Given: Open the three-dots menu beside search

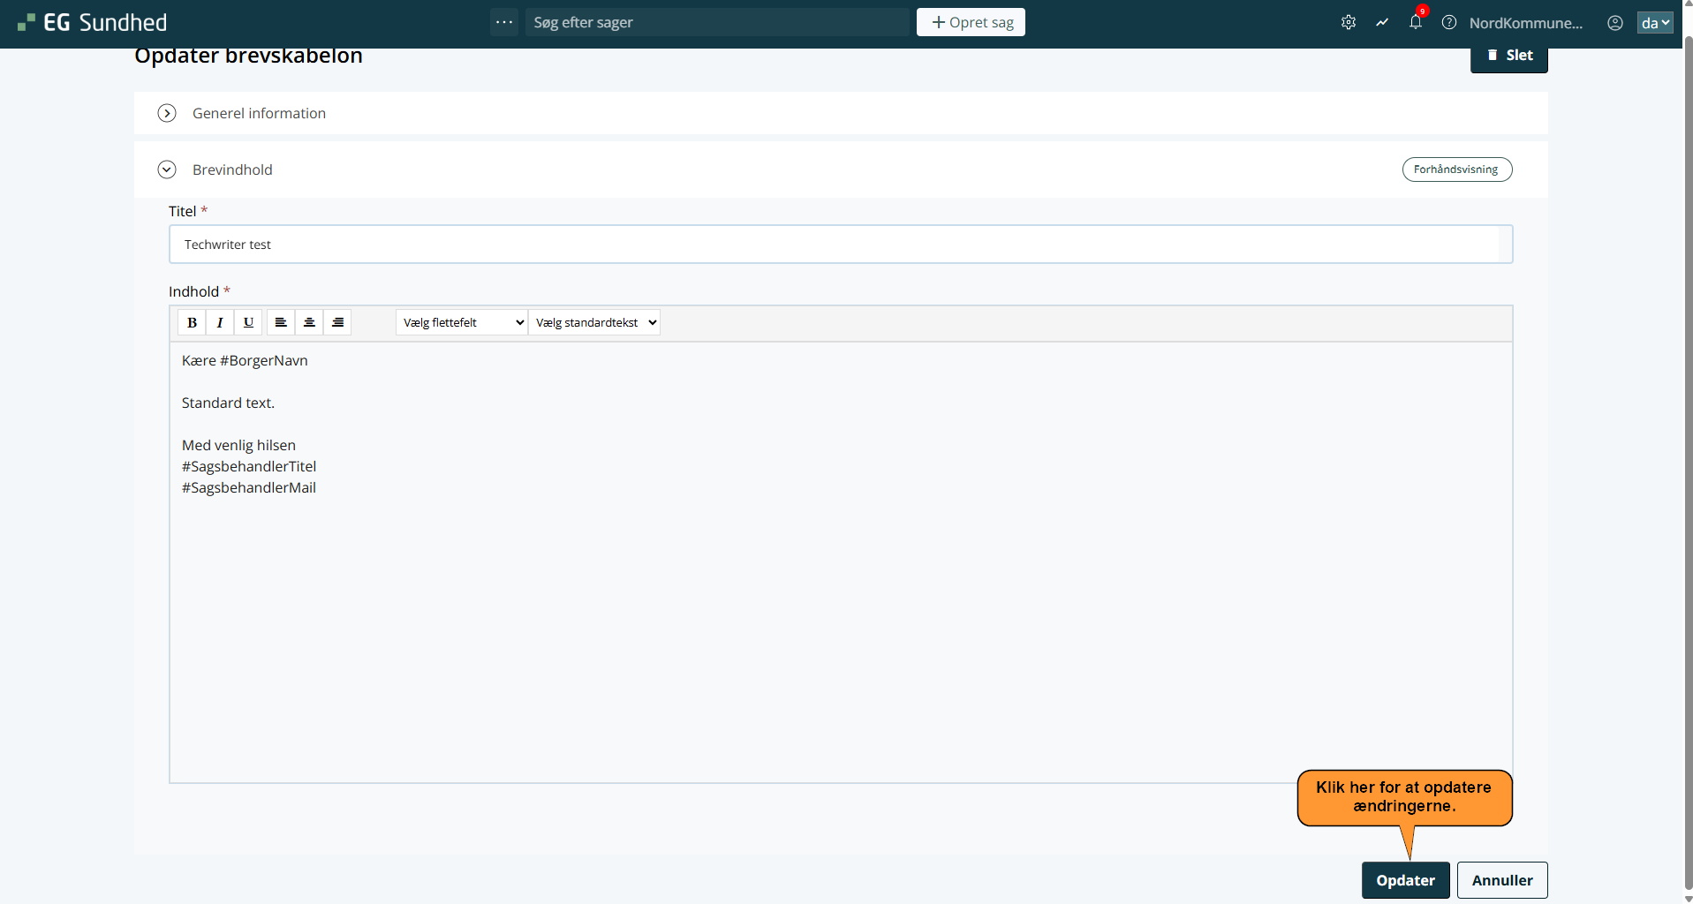Looking at the screenshot, I should pos(504,22).
